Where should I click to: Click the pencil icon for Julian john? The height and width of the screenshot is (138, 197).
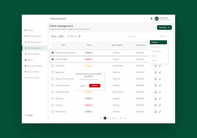coord(160,105)
